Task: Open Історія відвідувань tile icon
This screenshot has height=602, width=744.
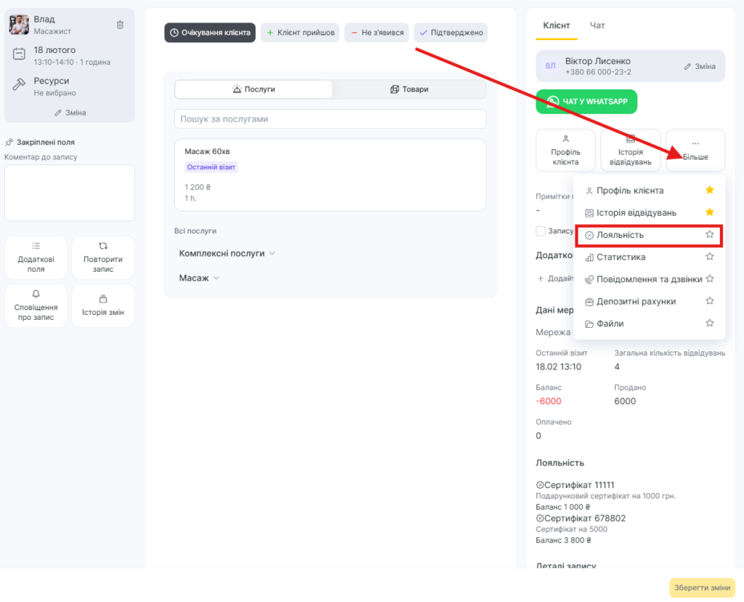Action: click(x=630, y=150)
